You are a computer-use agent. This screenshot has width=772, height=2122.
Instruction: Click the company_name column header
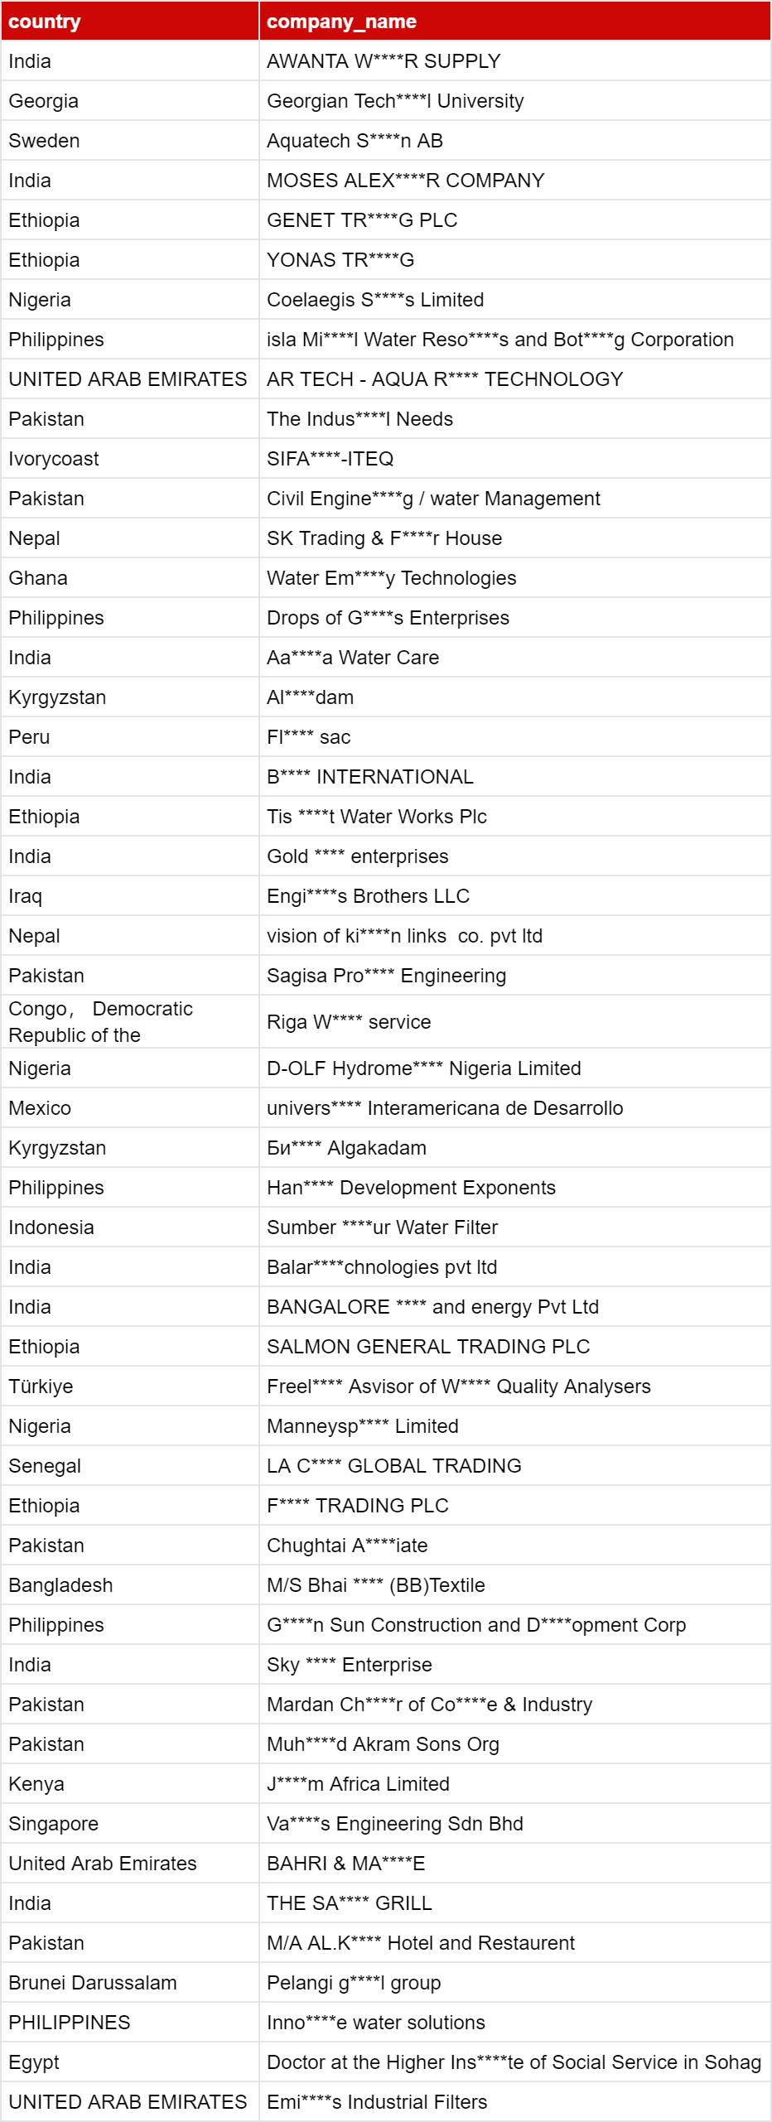coord(514,22)
